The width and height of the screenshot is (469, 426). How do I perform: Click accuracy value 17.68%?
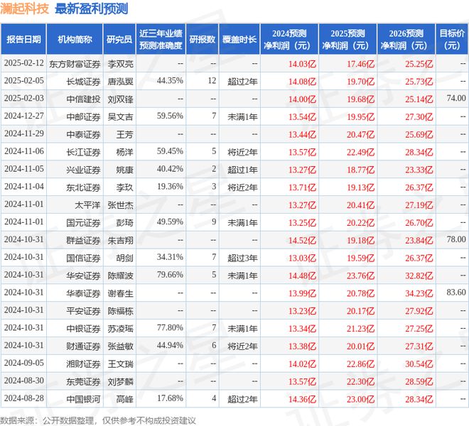pos(170,398)
